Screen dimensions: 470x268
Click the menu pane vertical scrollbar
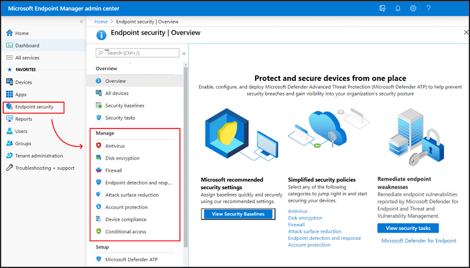pos(185,156)
